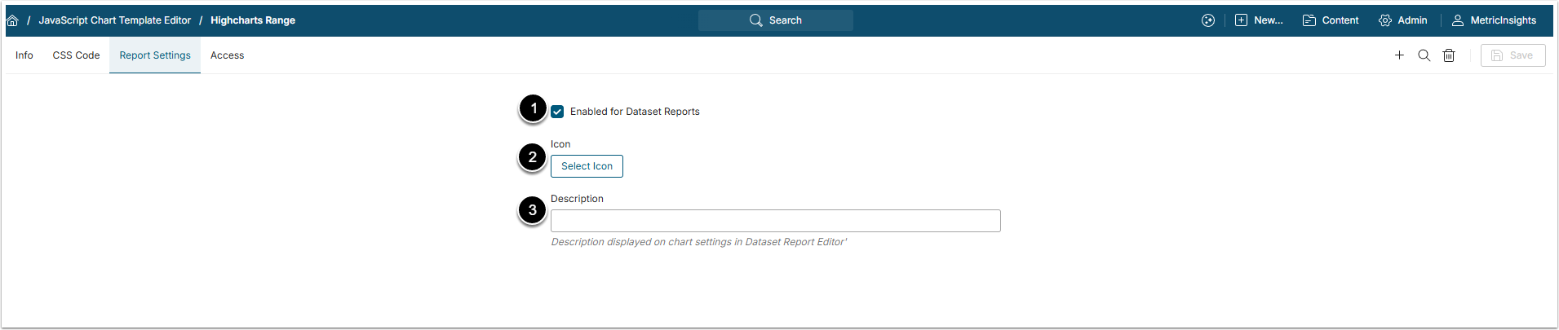Focus the Description text field
The height and width of the screenshot is (330, 1559).
[x=775, y=221]
